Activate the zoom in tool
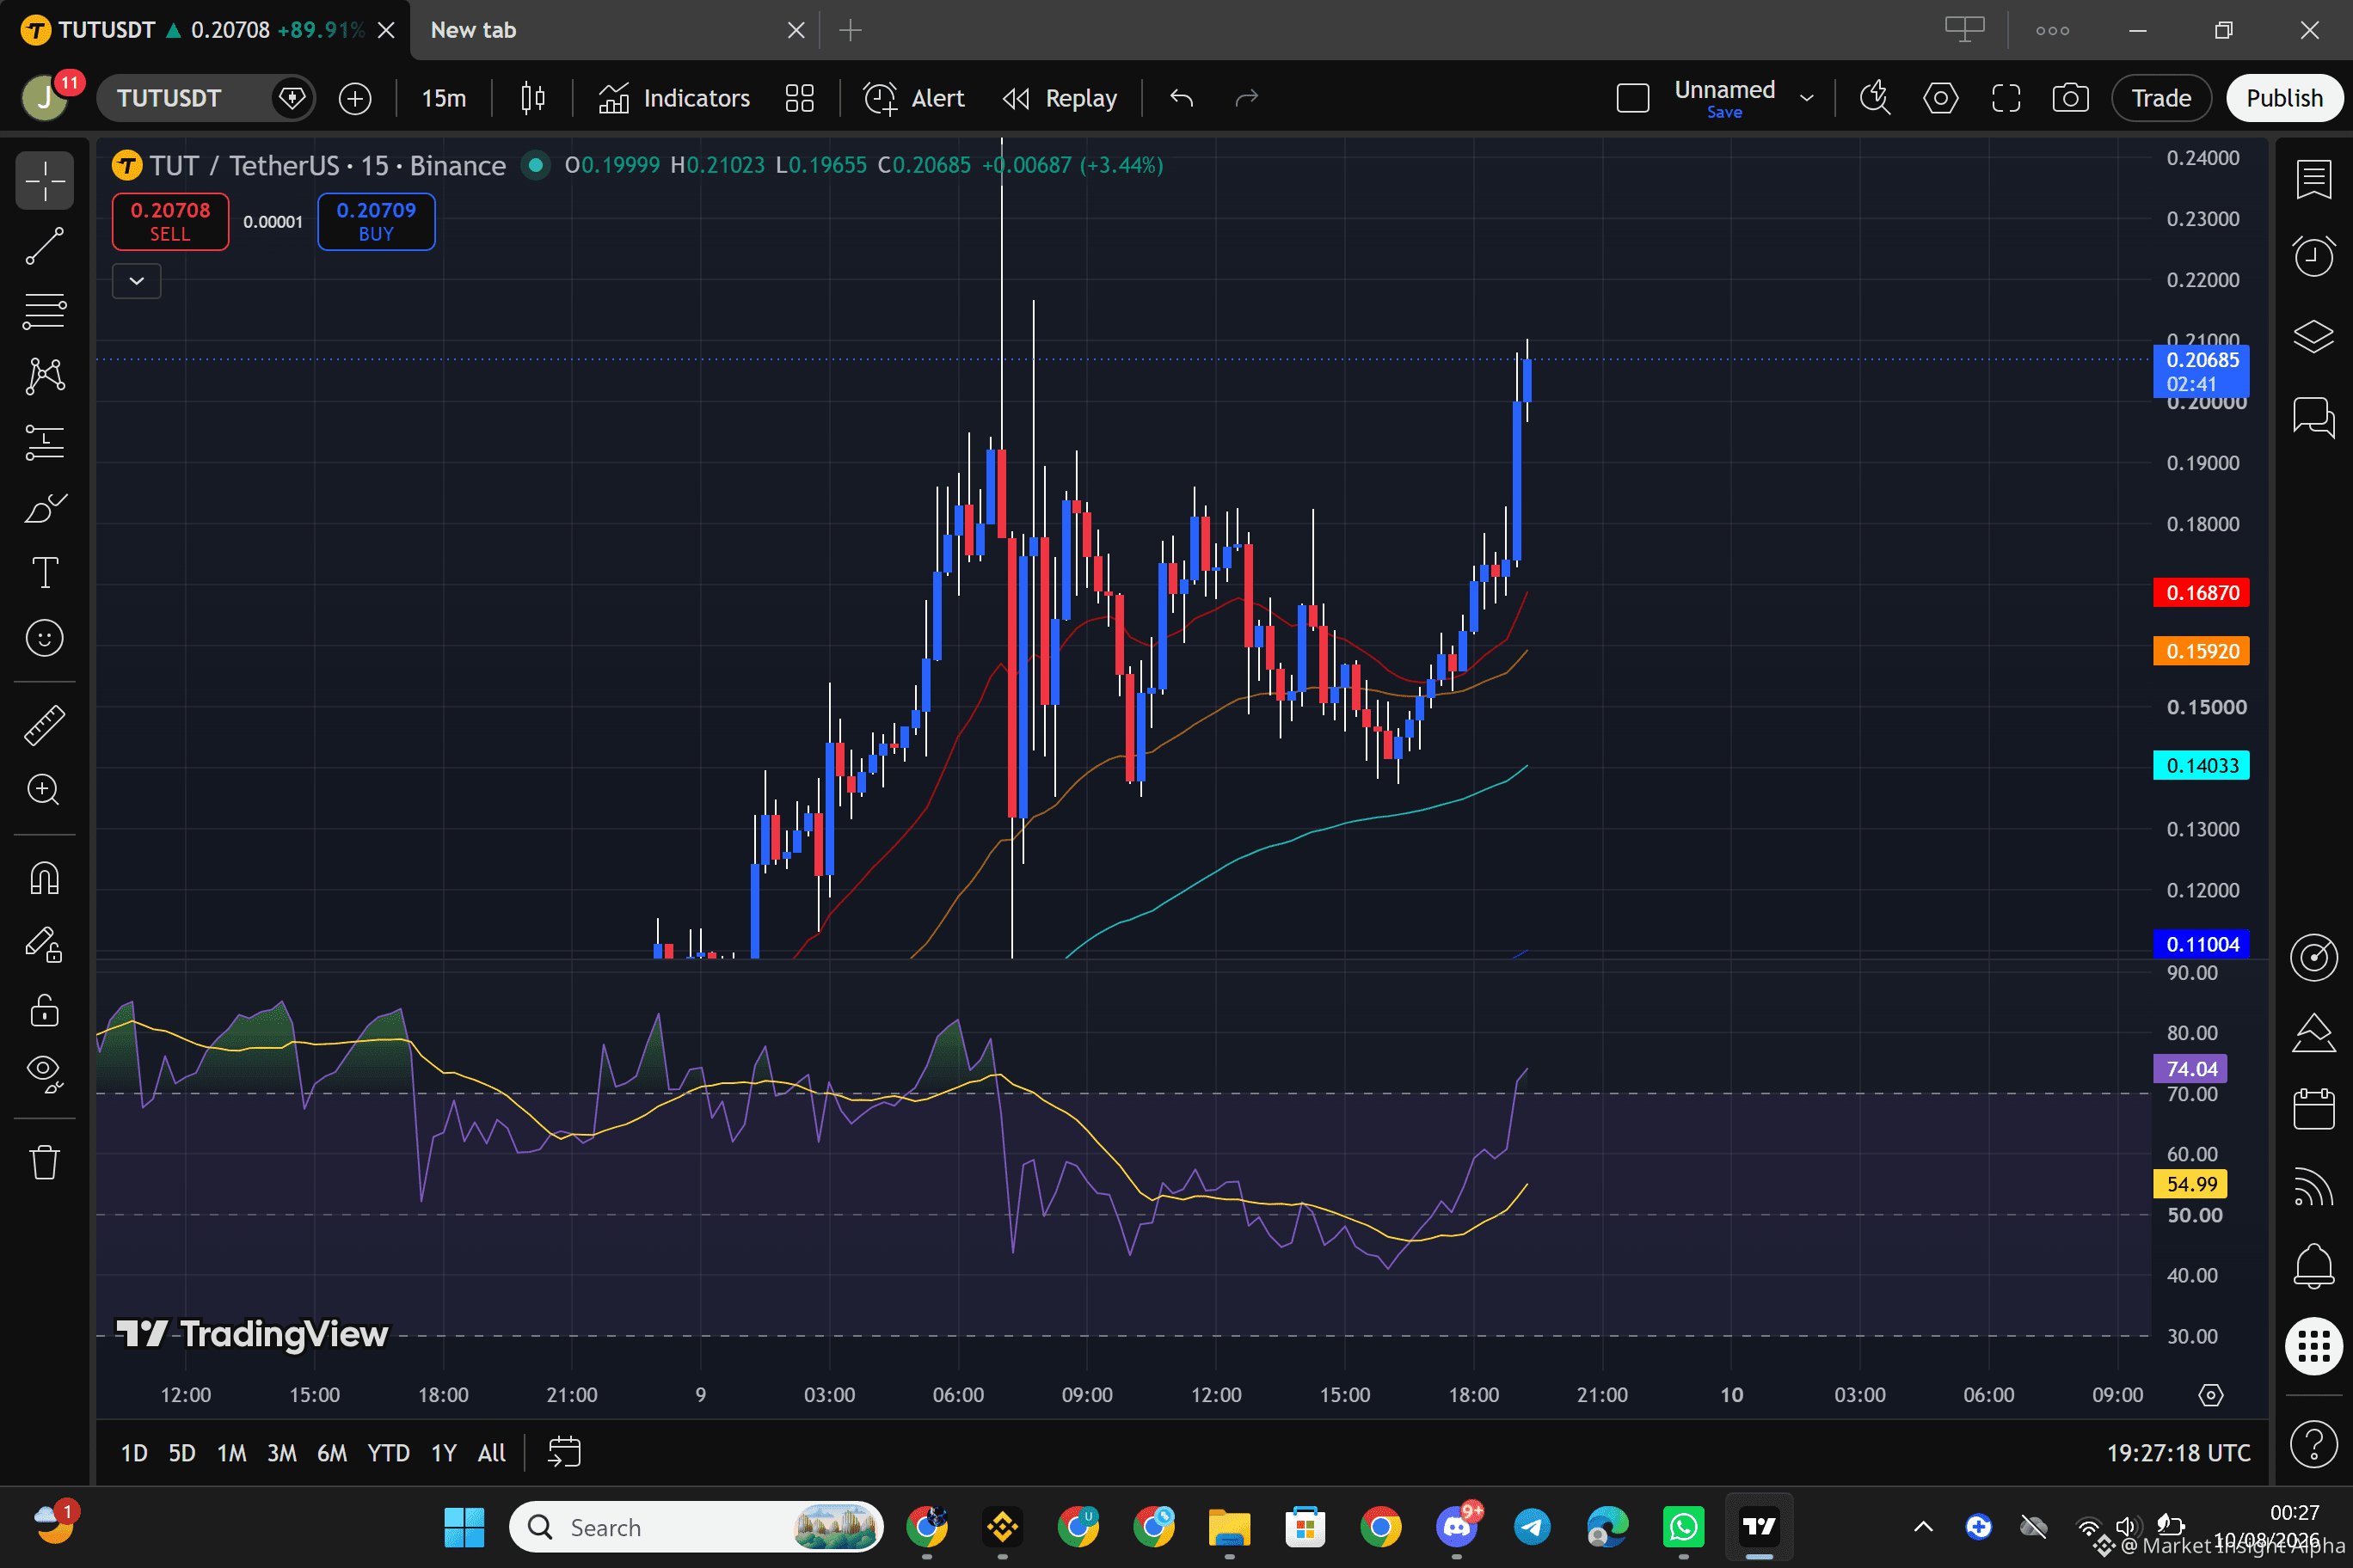Image resolution: width=2353 pixels, height=1568 pixels. tap(44, 790)
